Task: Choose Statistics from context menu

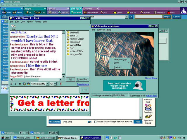Action: pos(120,67)
